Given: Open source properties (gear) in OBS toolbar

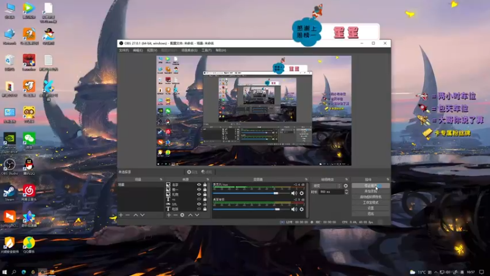Looking at the screenshot, I should coord(192,172).
